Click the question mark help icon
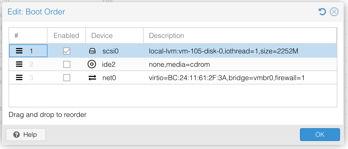Image resolution: width=348 pixels, height=149 pixels. pos(17,135)
